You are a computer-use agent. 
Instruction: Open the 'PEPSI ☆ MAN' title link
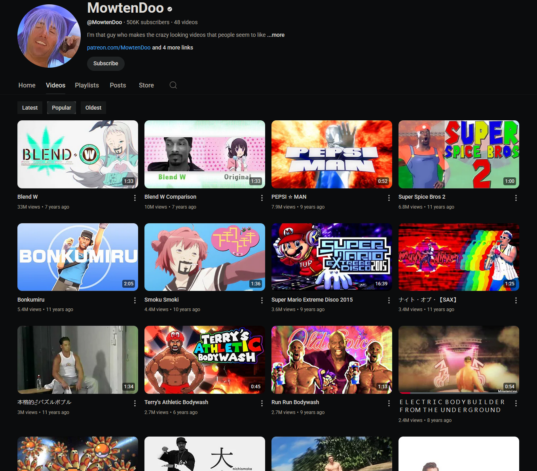[x=289, y=197]
